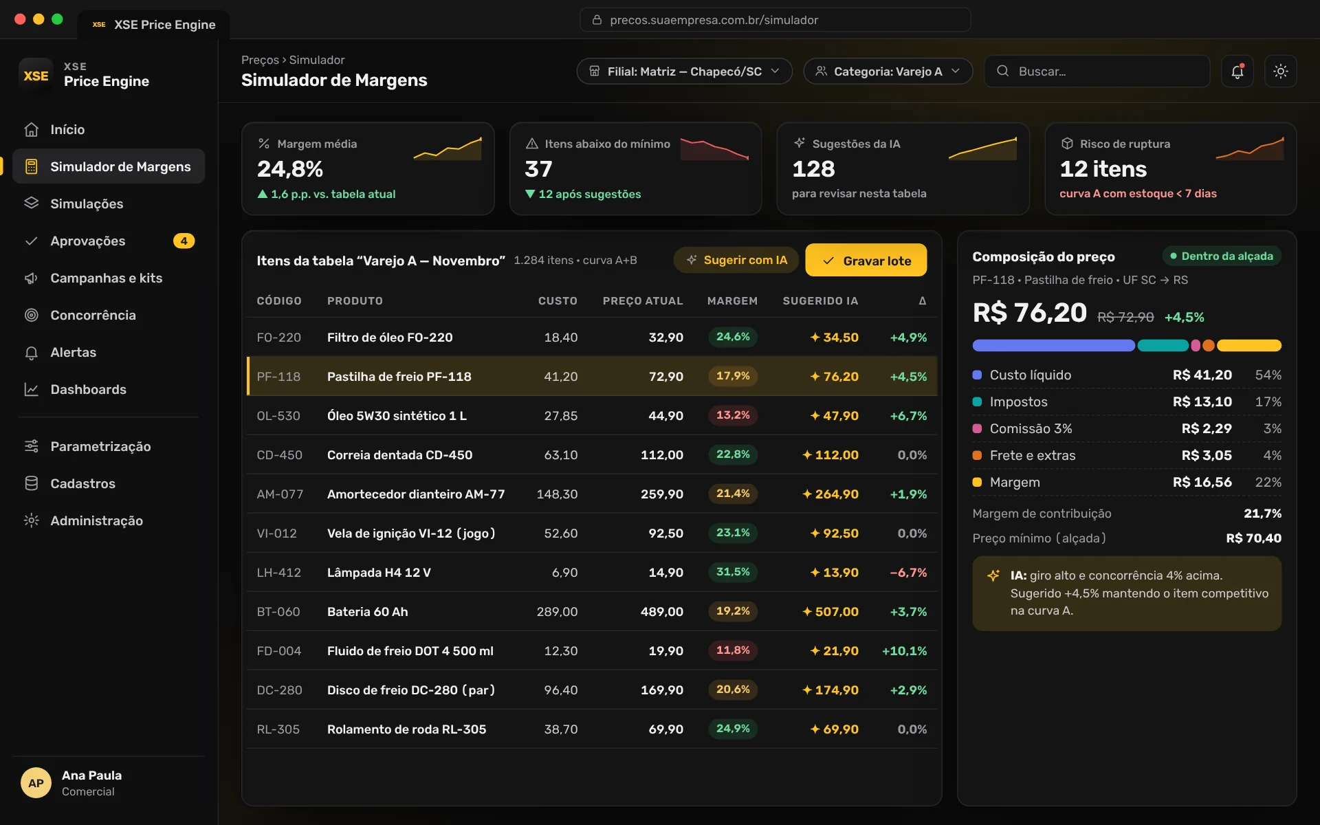This screenshot has width=1320, height=825.
Task: Click the XSE logo in sidebar
Action: coord(36,76)
